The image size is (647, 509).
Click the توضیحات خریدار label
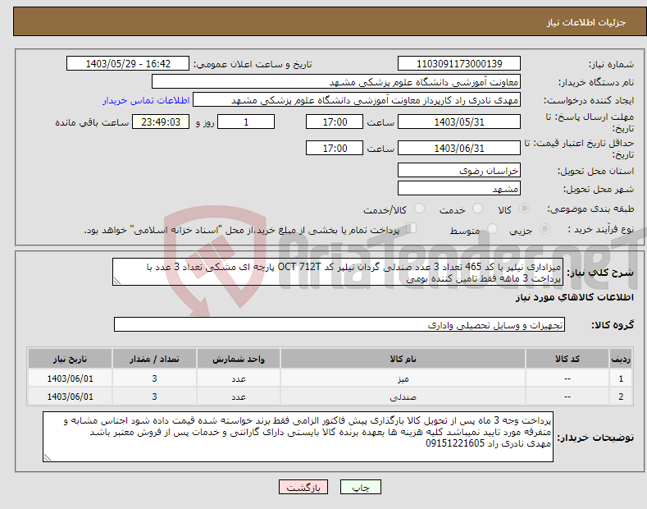(595, 437)
